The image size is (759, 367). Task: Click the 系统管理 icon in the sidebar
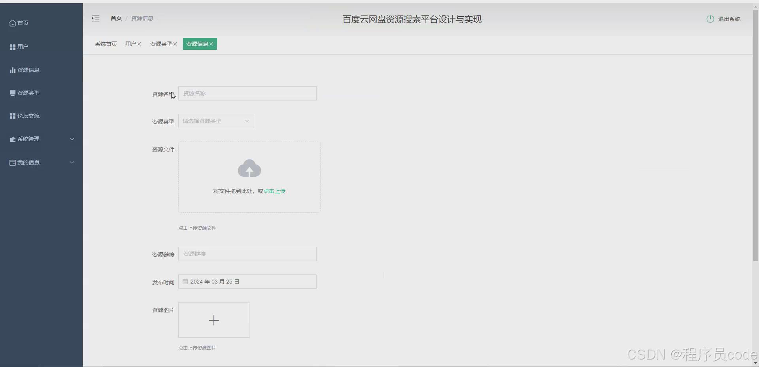[x=13, y=139]
